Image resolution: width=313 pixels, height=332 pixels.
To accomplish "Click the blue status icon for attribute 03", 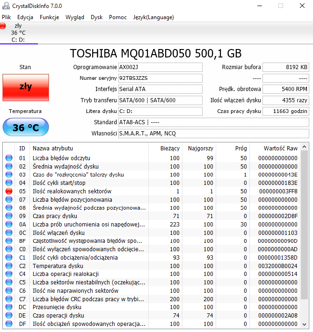I will pos(9,175).
